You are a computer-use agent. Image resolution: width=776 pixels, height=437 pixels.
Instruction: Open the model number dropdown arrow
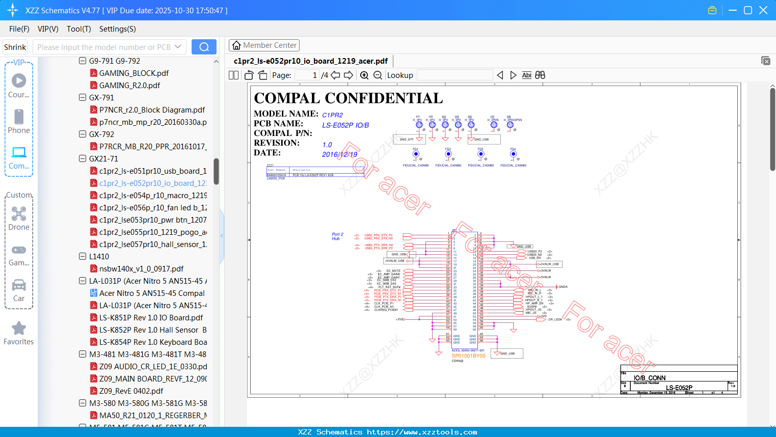[178, 47]
